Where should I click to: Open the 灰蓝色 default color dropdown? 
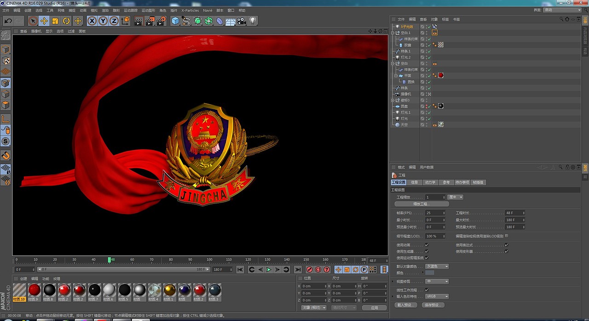[437, 266]
